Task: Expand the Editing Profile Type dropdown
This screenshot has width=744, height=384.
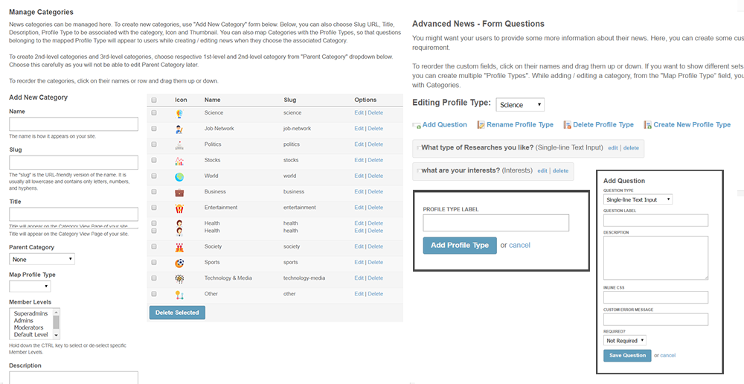Action: (519, 105)
